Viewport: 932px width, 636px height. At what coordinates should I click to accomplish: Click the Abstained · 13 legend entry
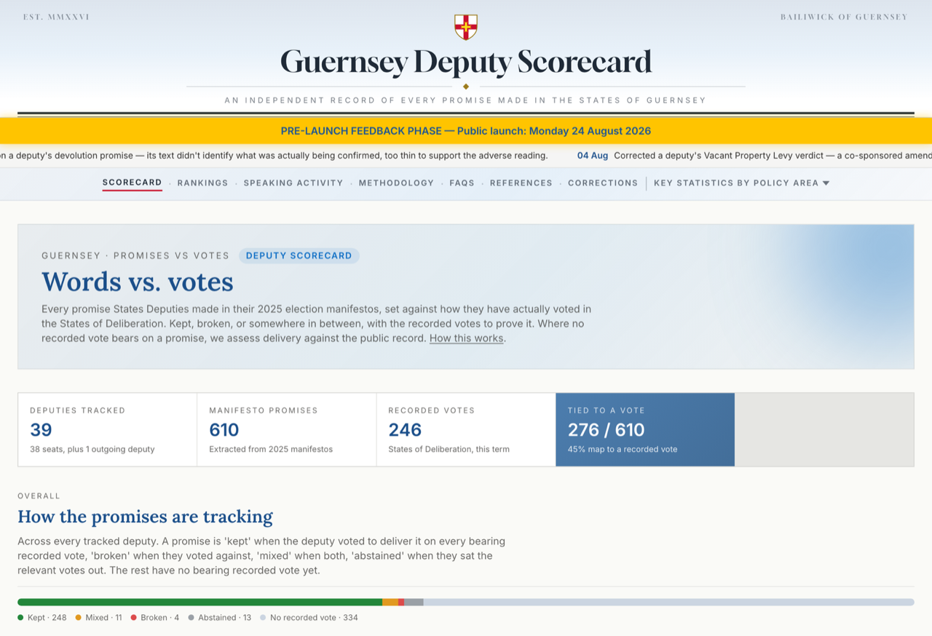[219, 618]
